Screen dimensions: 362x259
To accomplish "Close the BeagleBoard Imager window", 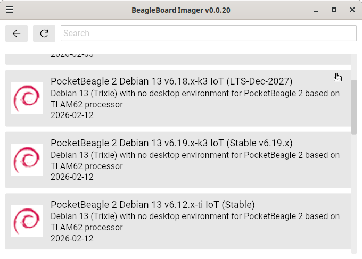I will (350, 10).
